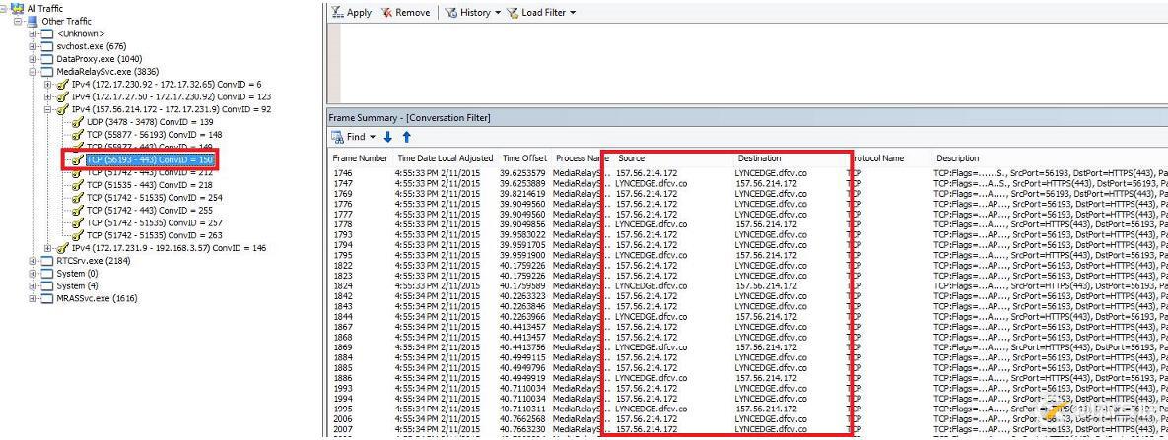This screenshot has height=440, width=1168.
Task: Select TCP (51742 - 51535) ConvID = 254
Action: [154, 197]
